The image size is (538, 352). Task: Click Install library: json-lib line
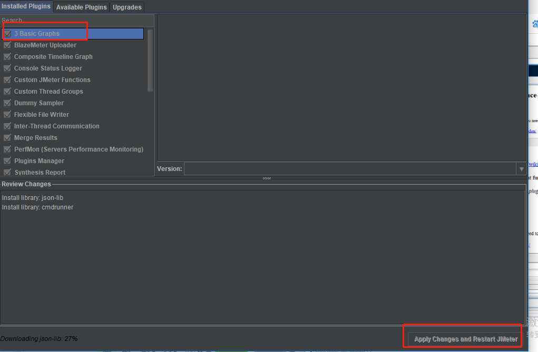coord(33,198)
